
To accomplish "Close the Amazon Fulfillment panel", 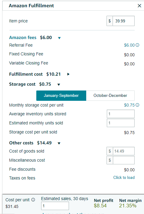I will pyautogui.click(x=139, y=6).
